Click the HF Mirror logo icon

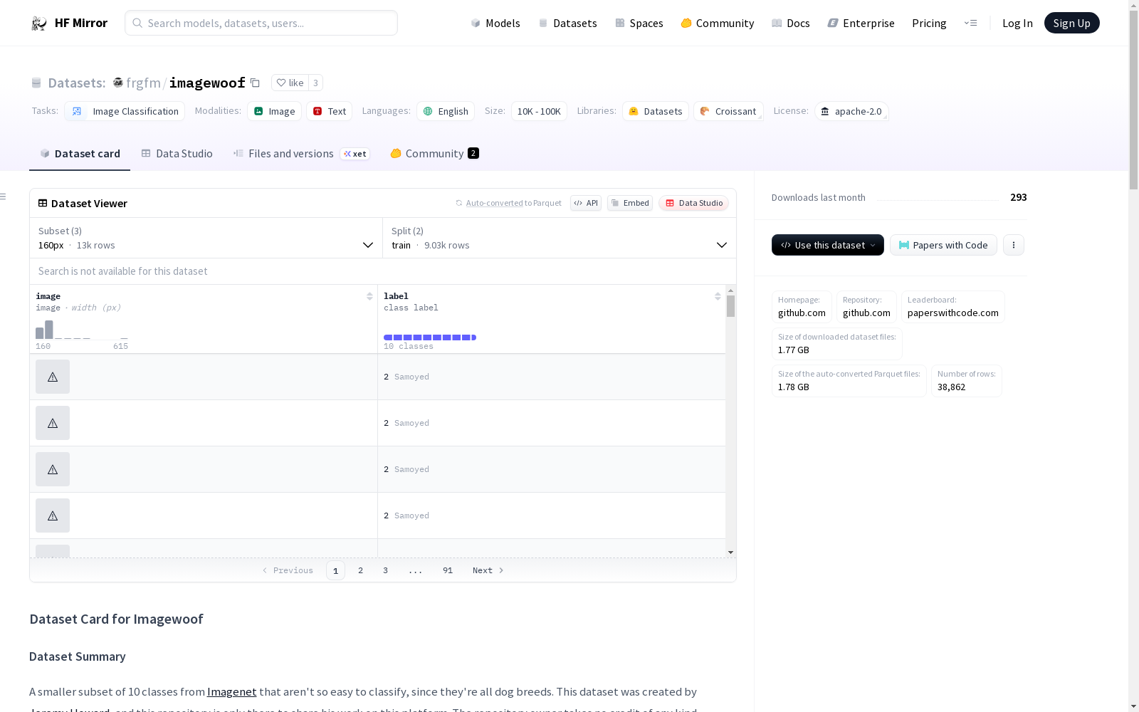tap(39, 23)
